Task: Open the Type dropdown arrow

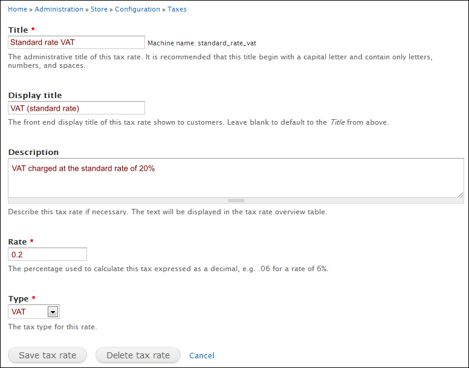Action: (53, 312)
